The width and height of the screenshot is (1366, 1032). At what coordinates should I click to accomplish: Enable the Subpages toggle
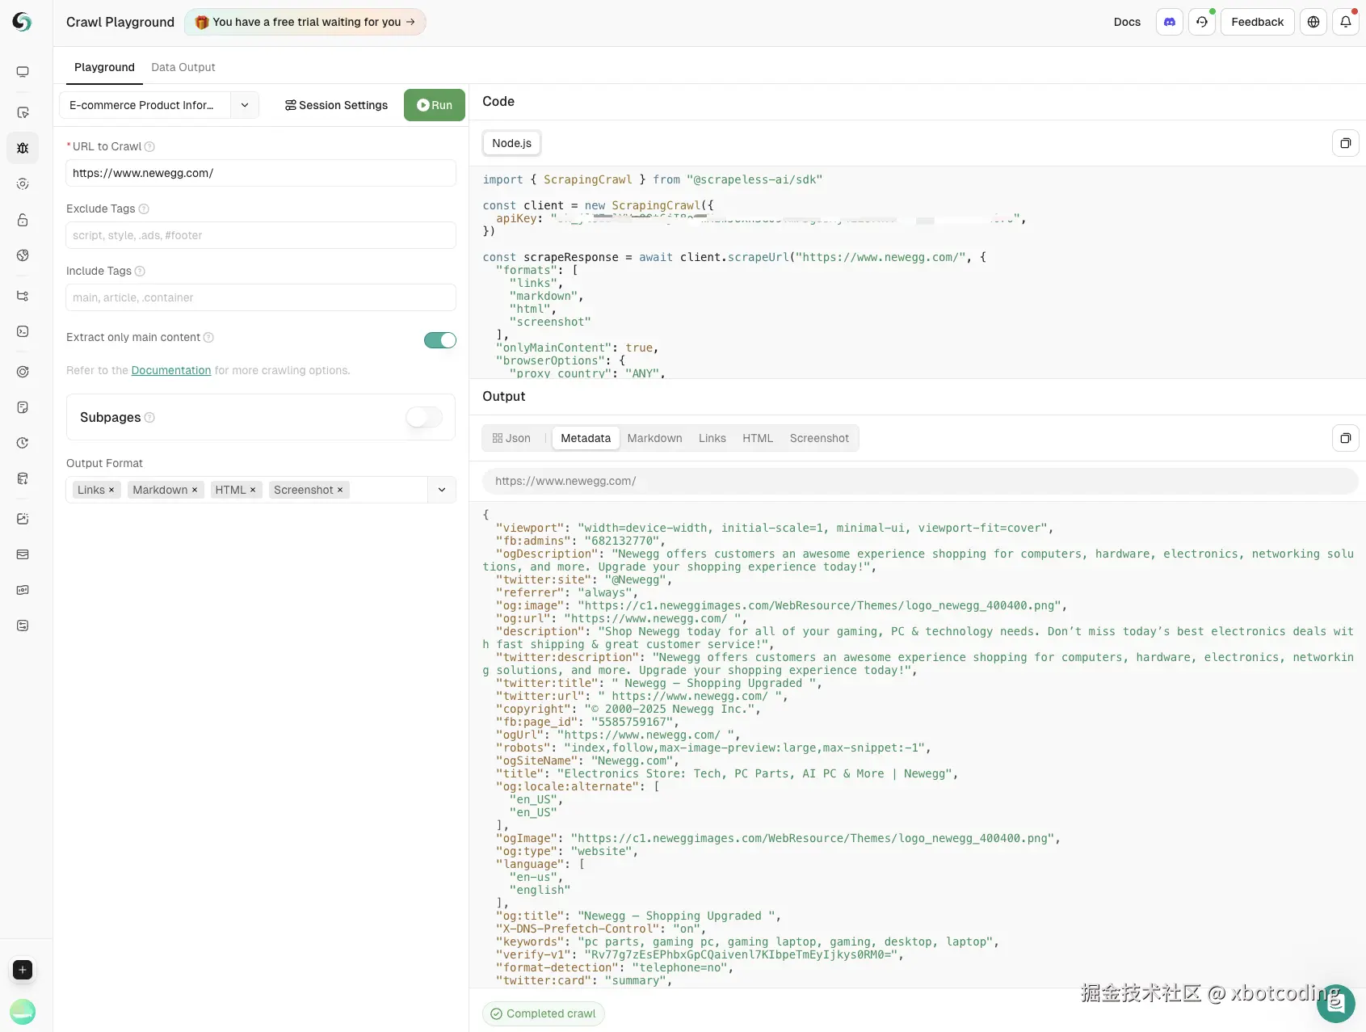(x=424, y=417)
